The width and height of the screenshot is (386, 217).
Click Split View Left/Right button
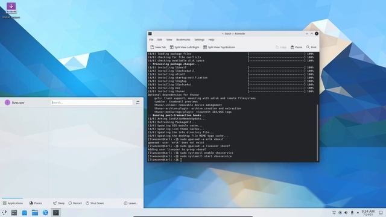click(185, 47)
